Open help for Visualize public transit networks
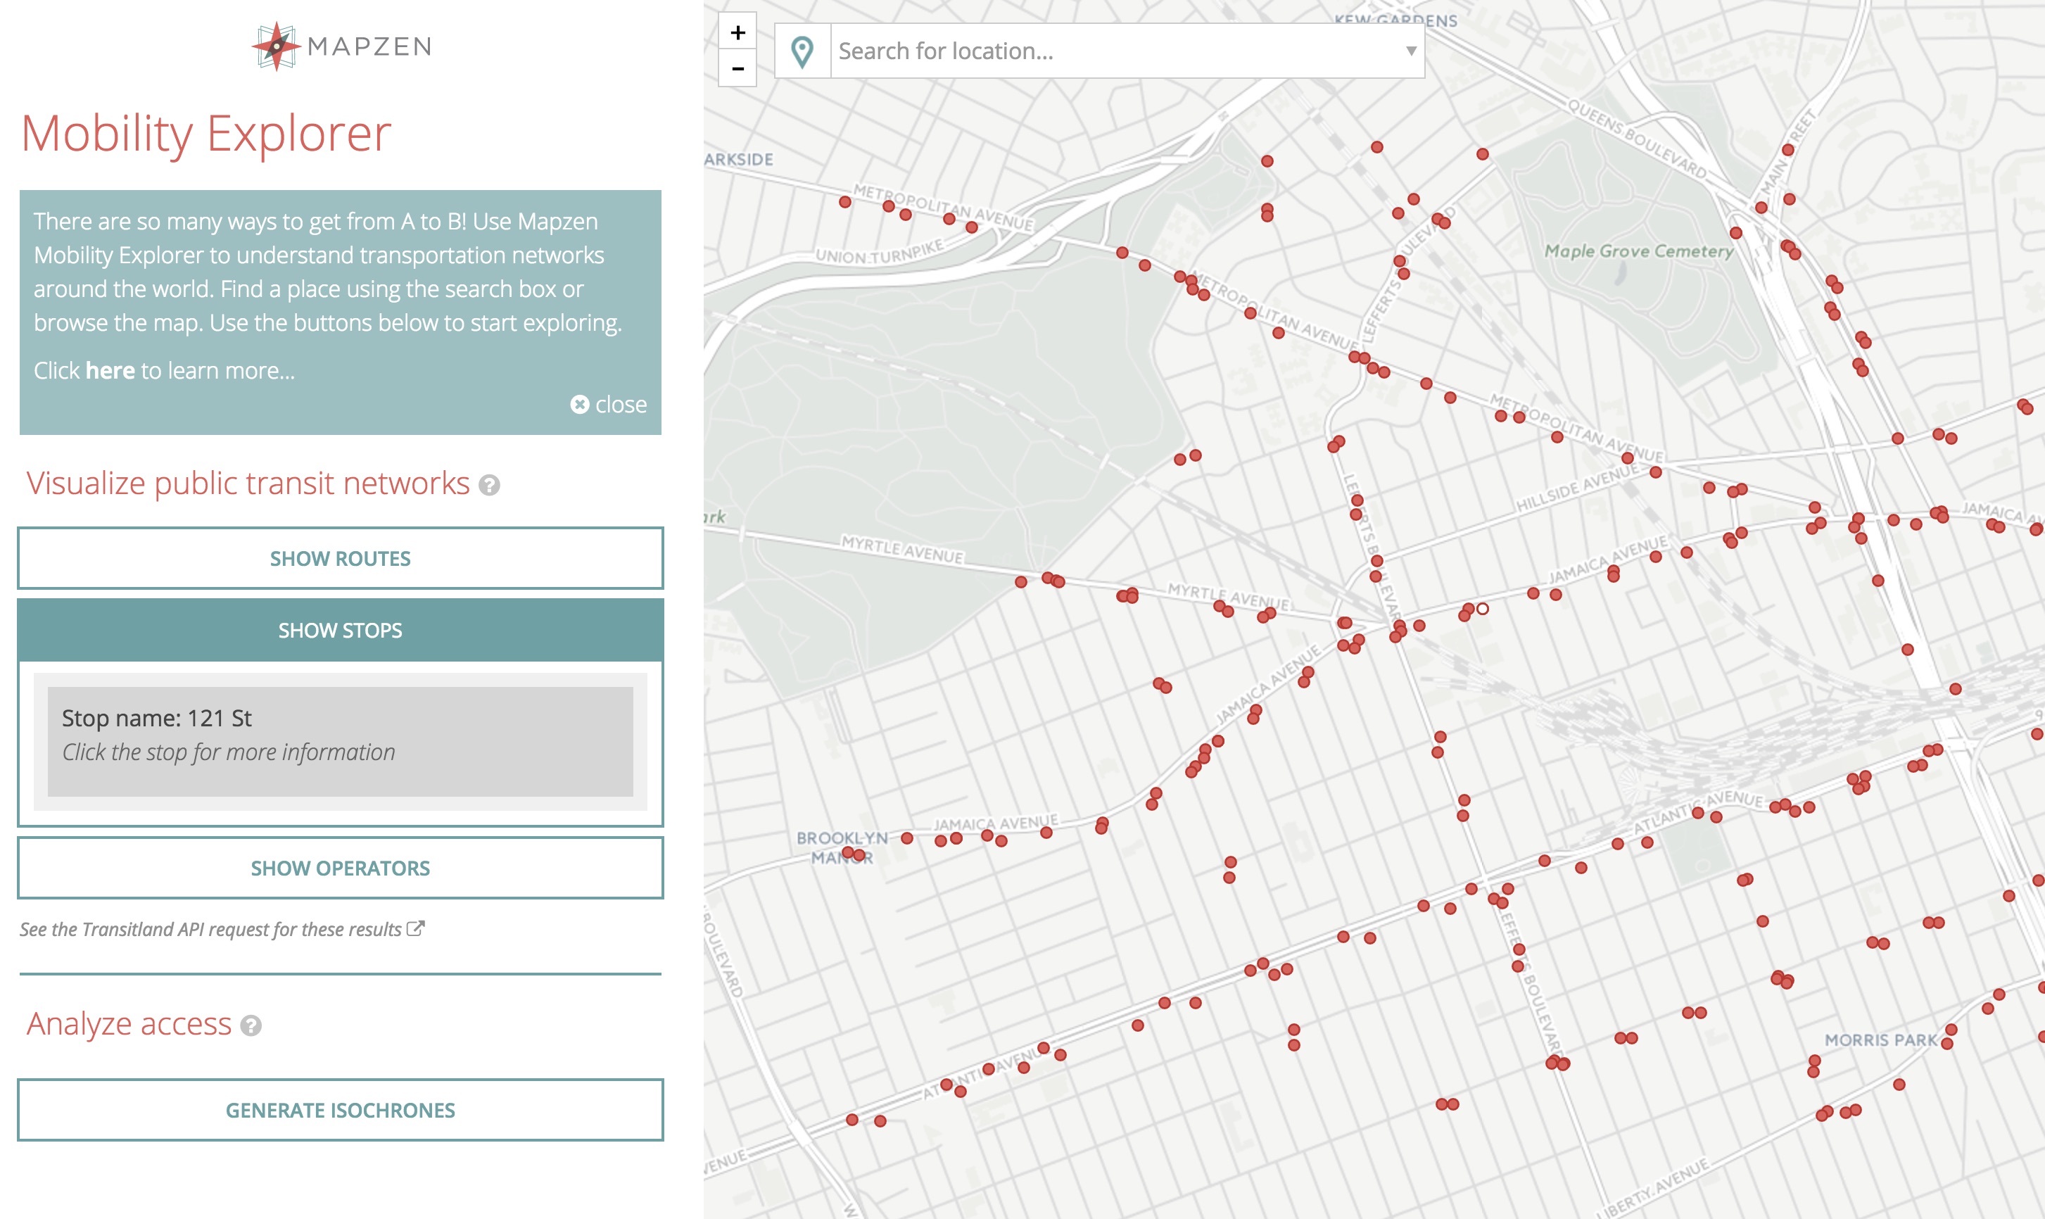2045x1219 pixels. (x=490, y=486)
